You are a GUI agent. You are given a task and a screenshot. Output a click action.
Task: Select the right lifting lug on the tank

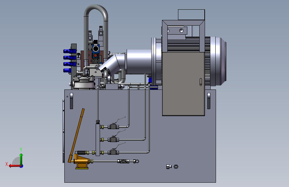(209, 101)
